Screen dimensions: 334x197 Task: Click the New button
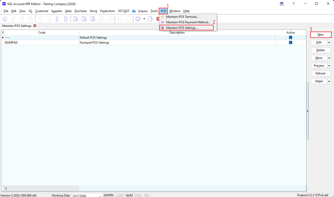point(321,35)
